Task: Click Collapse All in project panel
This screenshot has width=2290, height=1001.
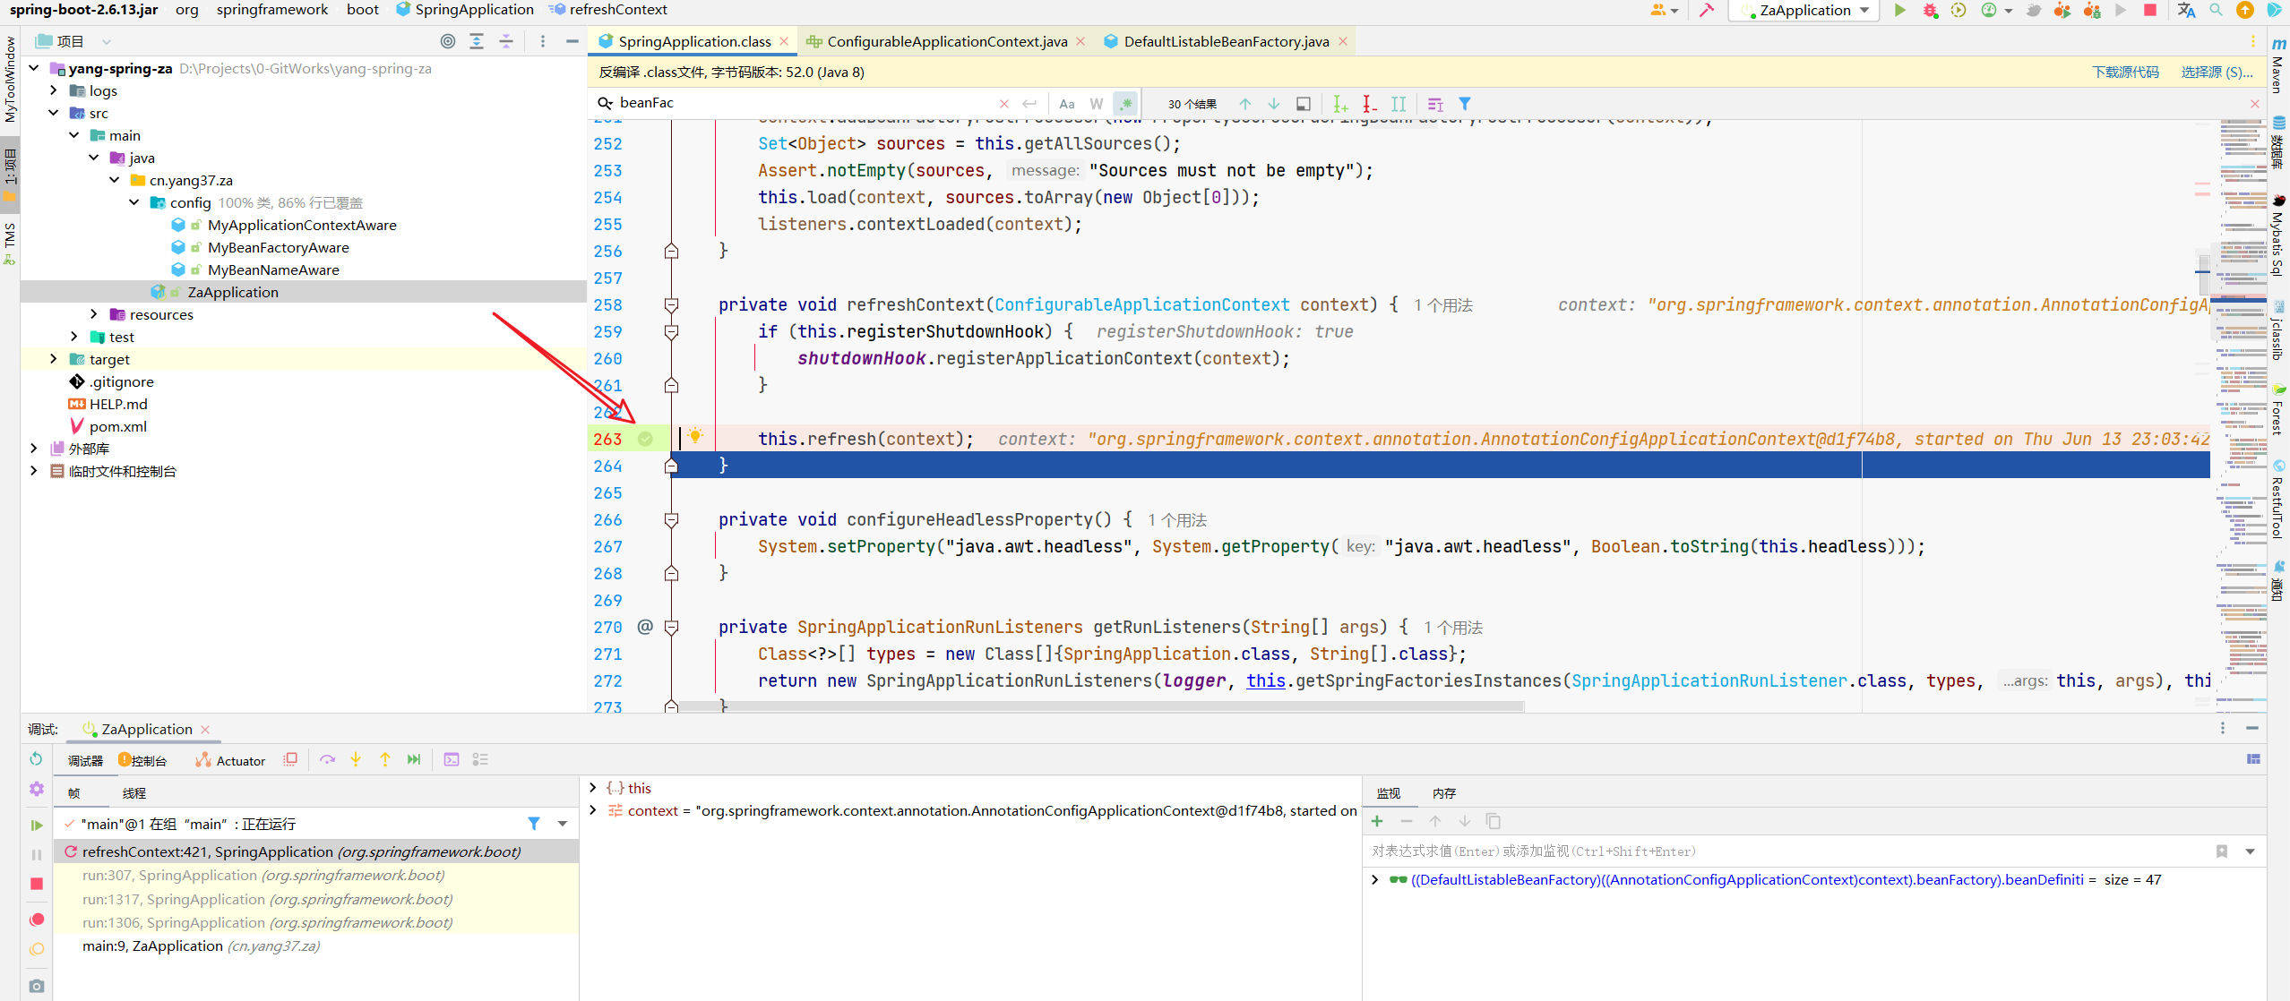Action: pos(506,41)
